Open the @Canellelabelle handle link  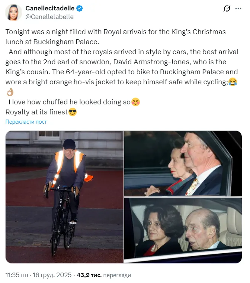click(x=49, y=17)
